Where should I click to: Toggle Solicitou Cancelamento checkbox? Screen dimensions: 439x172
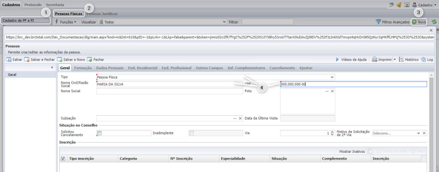[99, 133]
